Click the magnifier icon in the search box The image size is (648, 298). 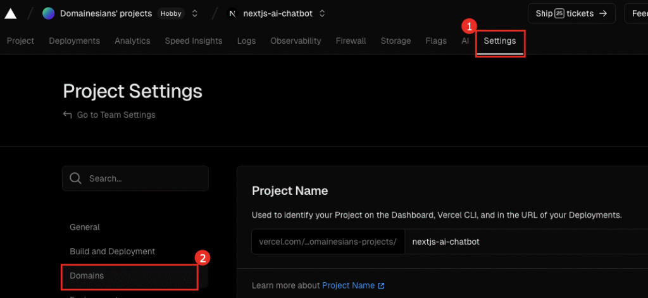76,178
